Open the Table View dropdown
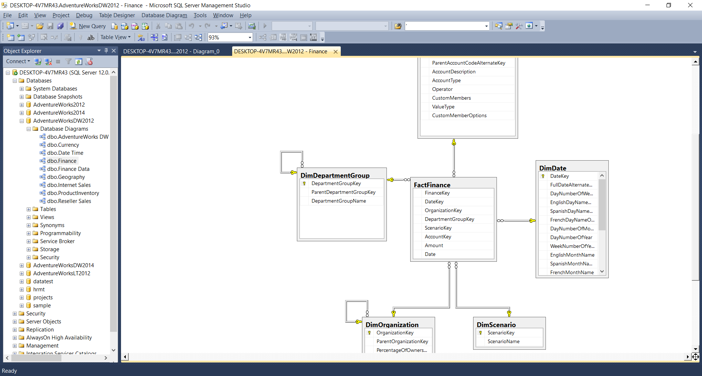This screenshot has width=702, height=376. [116, 37]
